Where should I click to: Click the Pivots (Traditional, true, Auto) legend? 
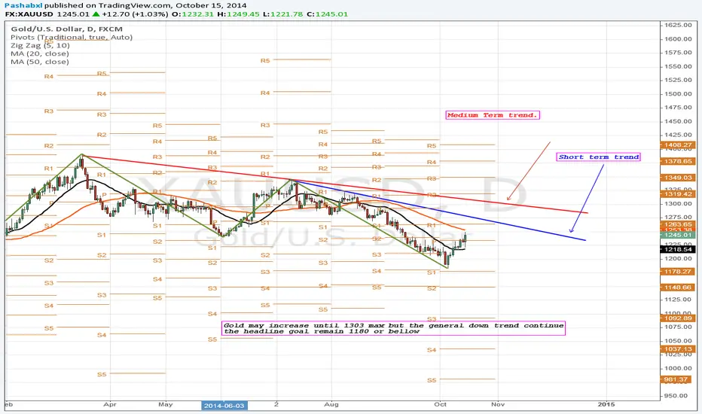(72, 37)
